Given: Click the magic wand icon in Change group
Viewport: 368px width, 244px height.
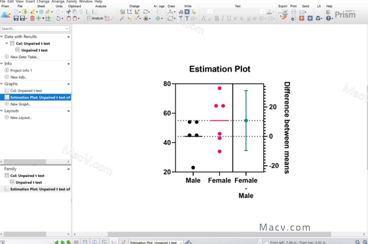Looking at the screenshot, I should (x=122, y=18).
